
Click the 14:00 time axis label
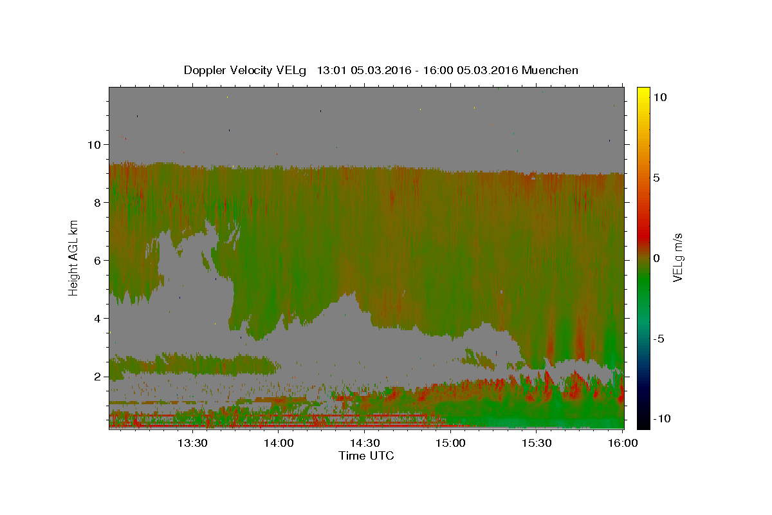tap(279, 443)
